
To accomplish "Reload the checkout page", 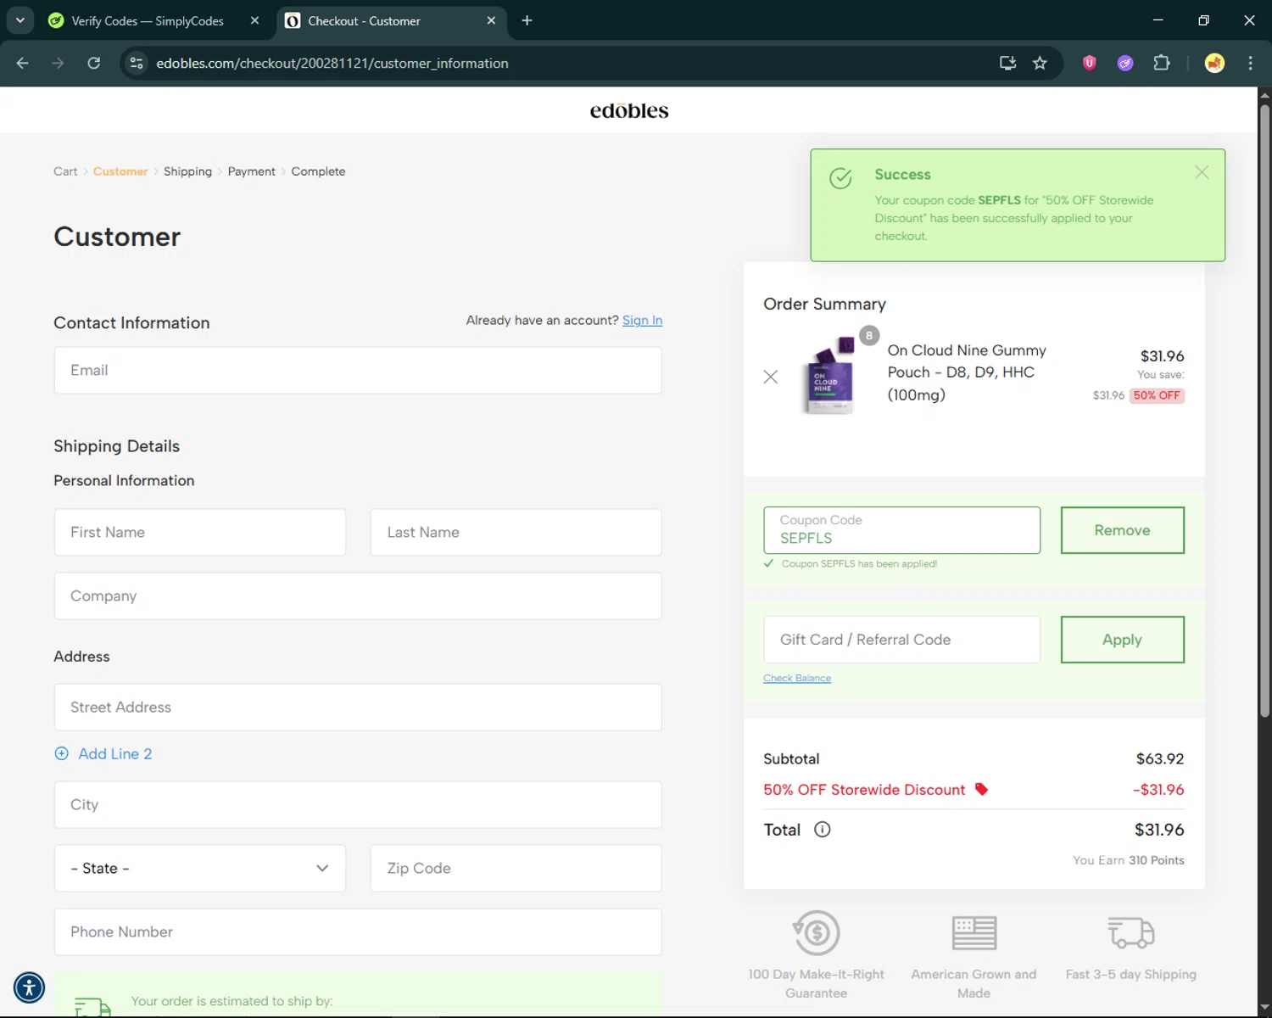I will (94, 63).
